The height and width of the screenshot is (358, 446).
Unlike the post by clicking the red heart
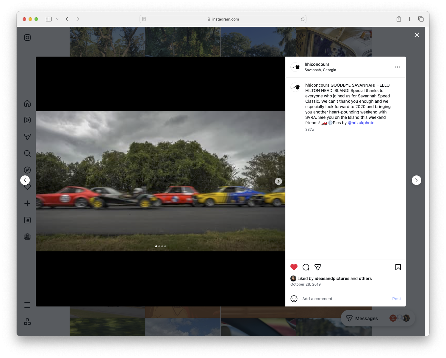click(x=294, y=267)
